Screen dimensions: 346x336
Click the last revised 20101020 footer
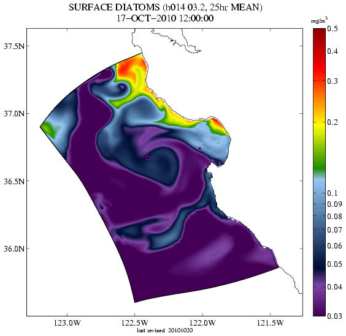pos(165,330)
